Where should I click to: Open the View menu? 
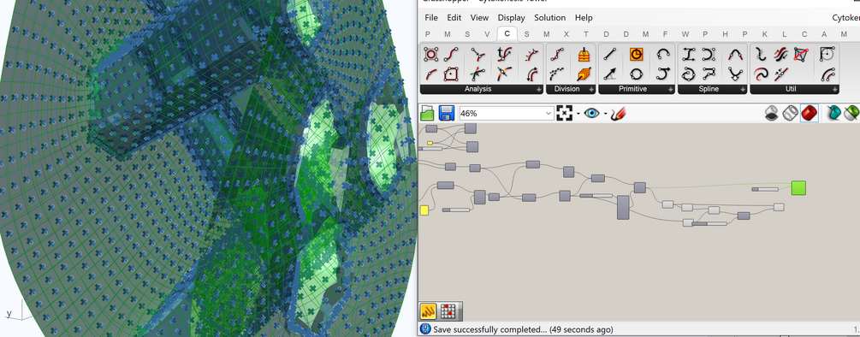479,18
